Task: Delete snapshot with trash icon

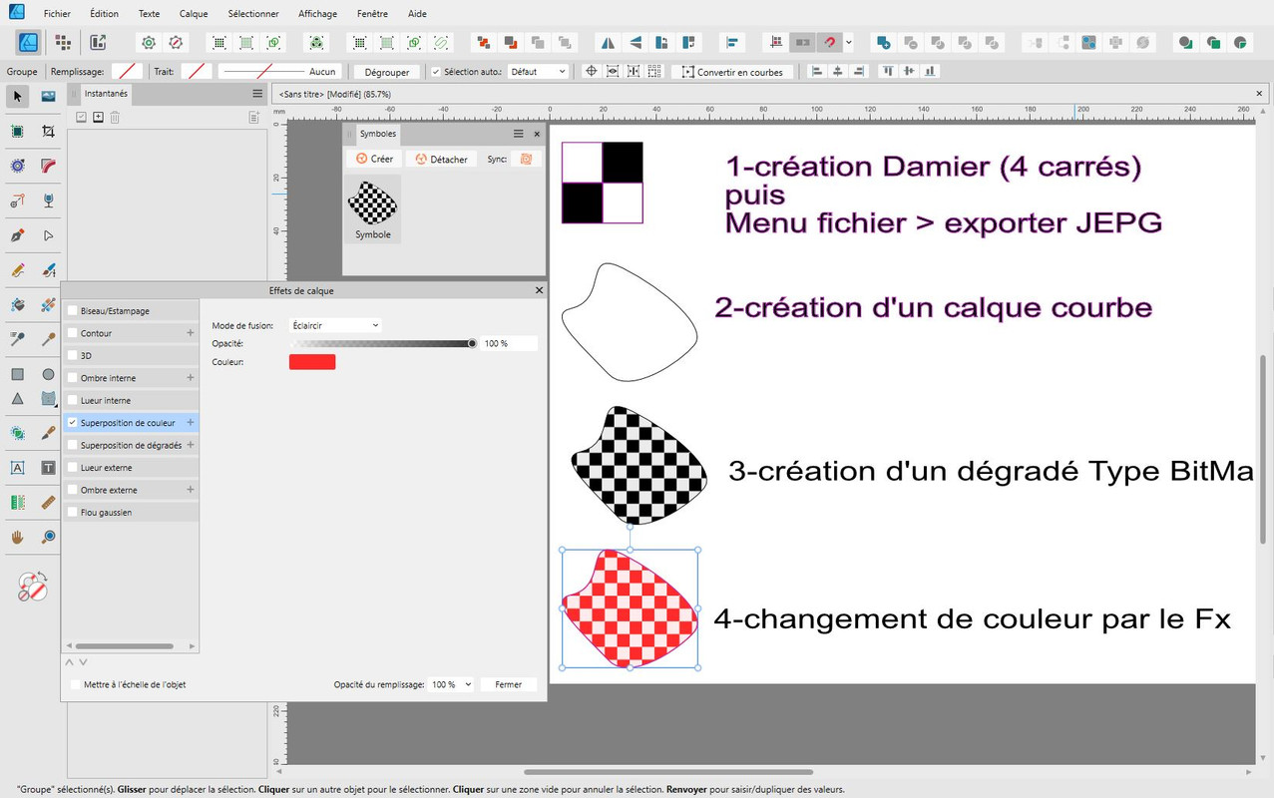Action: pos(115,118)
